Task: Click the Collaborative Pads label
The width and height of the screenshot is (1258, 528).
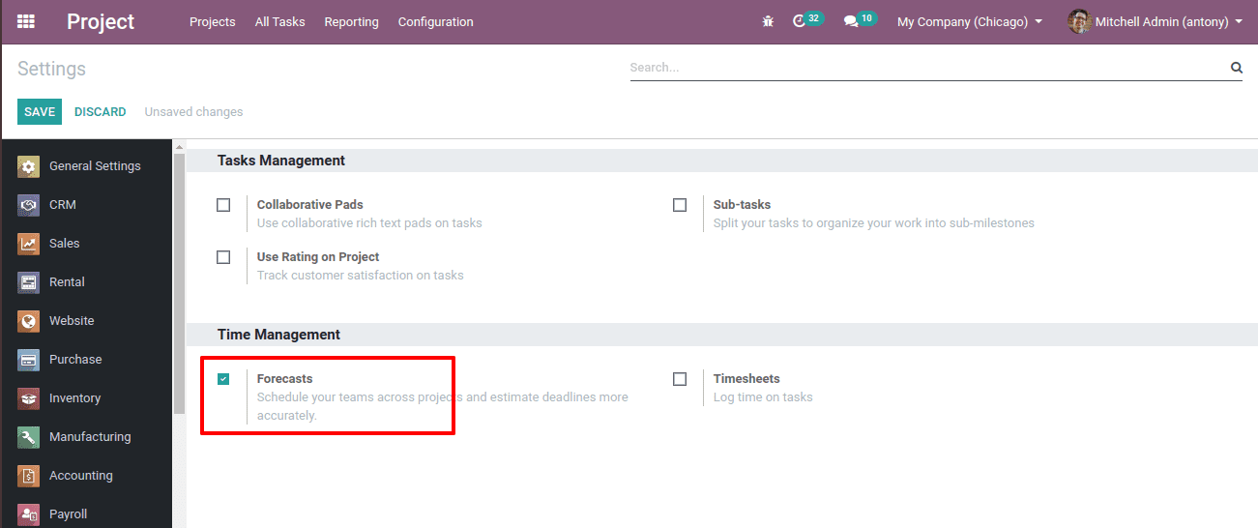Action: point(310,205)
